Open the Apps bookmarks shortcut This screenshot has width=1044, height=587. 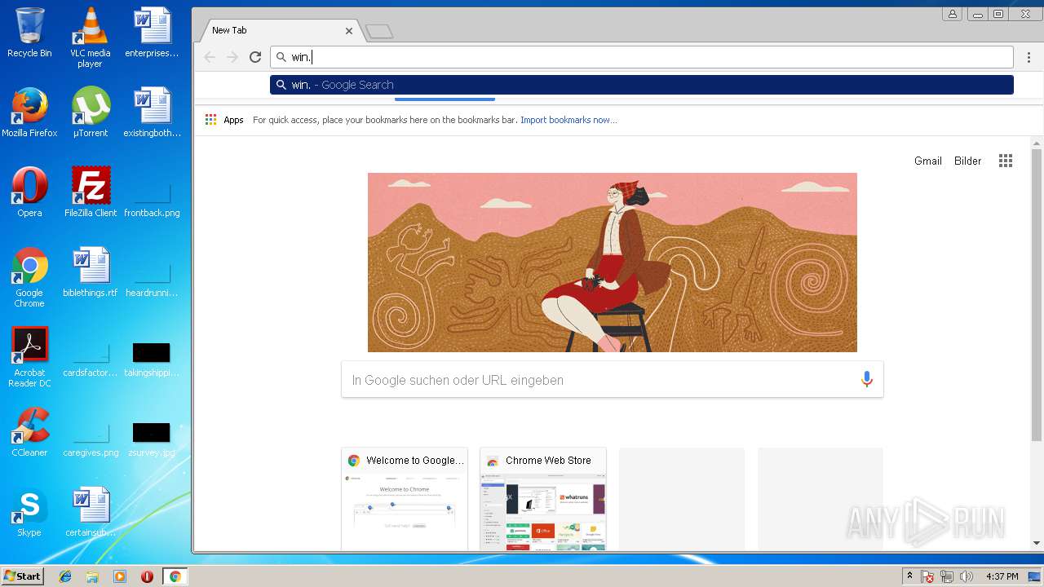224,120
